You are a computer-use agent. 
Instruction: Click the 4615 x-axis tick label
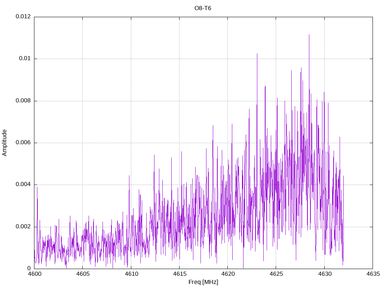[x=180, y=274]
